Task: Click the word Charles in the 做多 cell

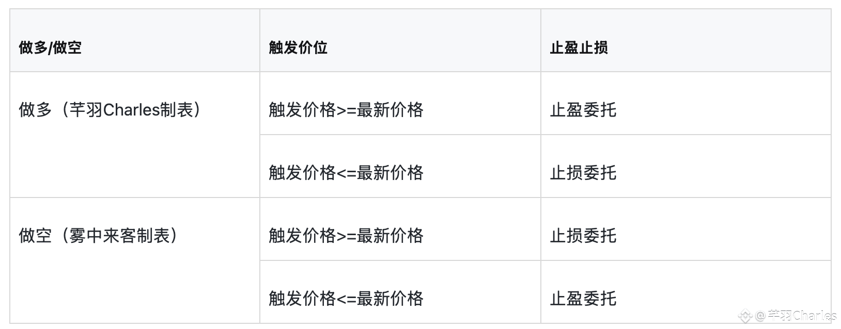Action: 132,110
